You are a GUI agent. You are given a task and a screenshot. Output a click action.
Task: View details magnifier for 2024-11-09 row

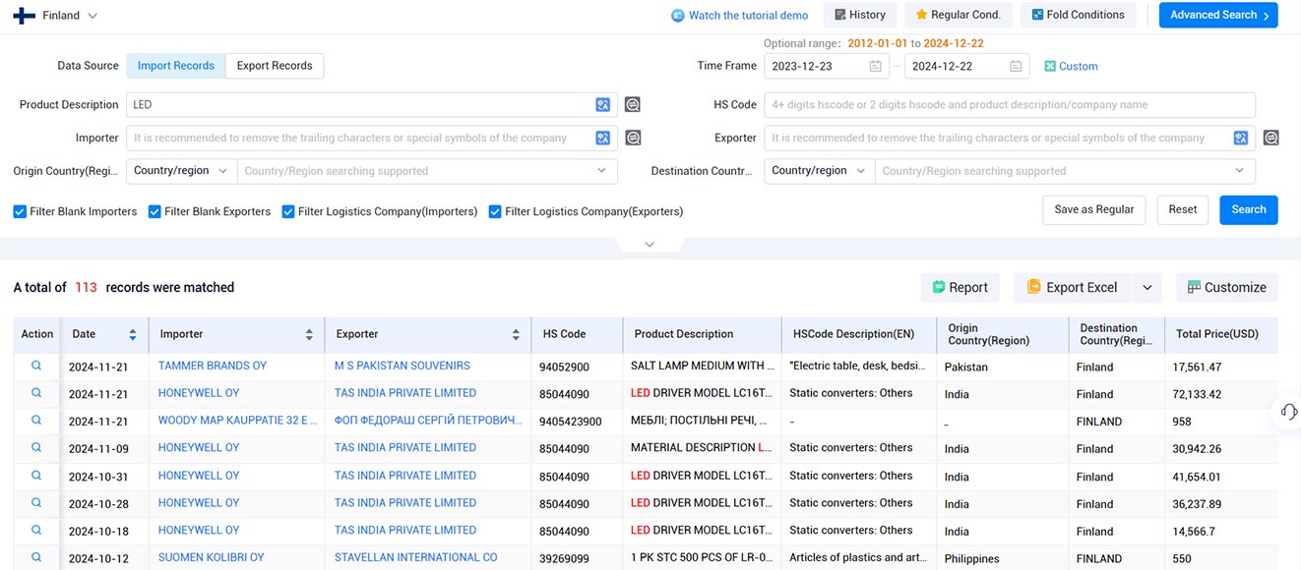(x=36, y=447)
